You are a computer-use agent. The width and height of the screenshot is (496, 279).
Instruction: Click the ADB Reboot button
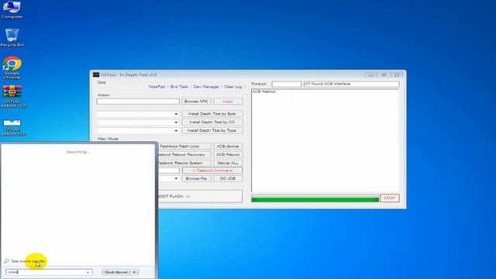pyautogui.click(x=228, y=155)
